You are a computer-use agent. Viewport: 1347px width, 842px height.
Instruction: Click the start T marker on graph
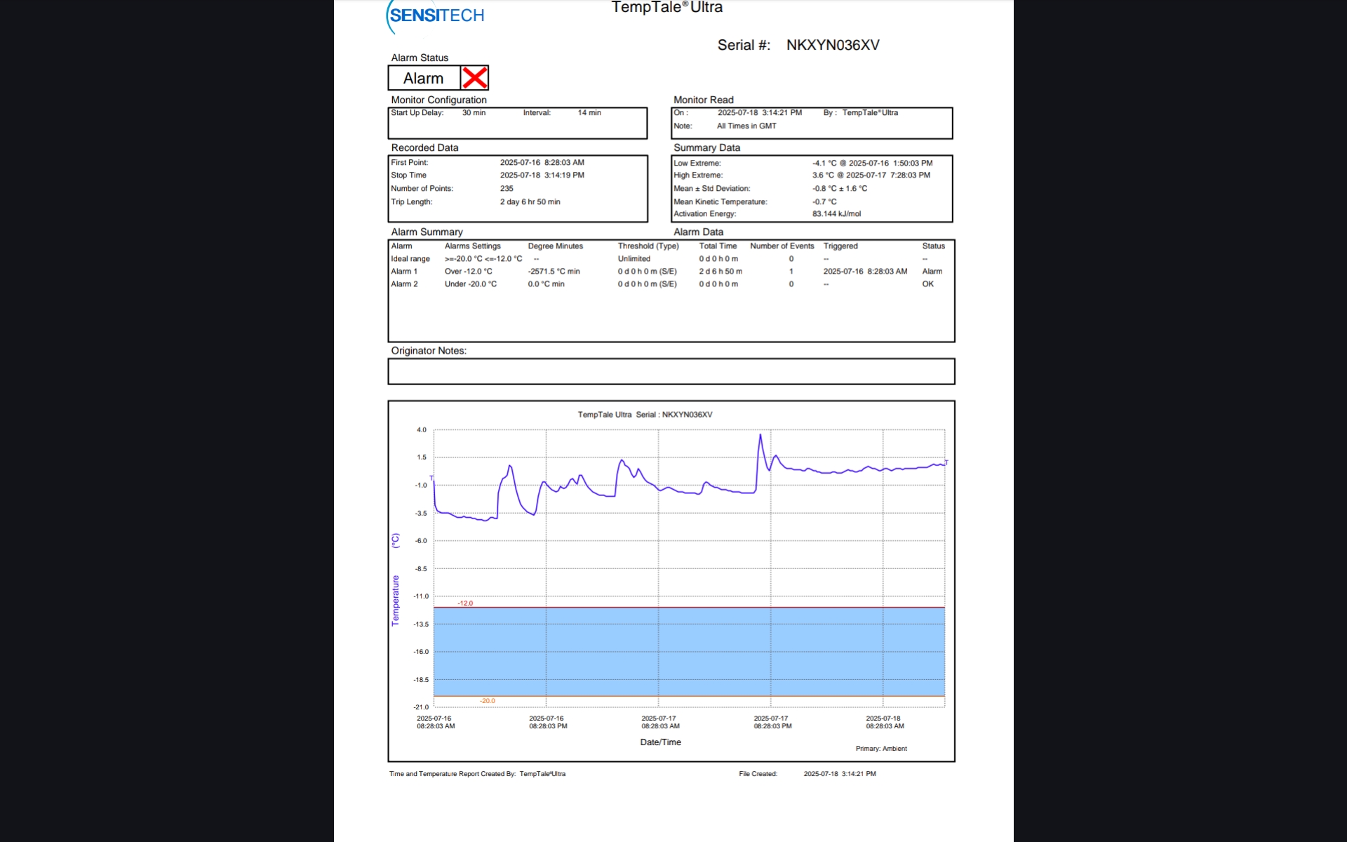pos(431,478)
